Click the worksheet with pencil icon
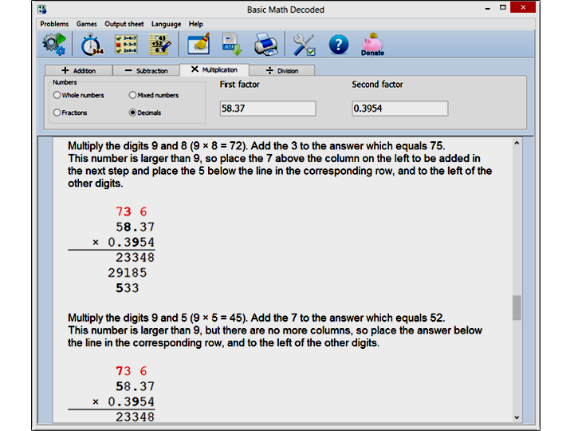Screen dimensions: 574x431 [x=160, y=45]
